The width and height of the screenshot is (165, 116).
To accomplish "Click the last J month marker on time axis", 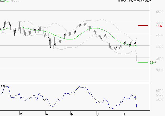I will [x=124, y=114].
